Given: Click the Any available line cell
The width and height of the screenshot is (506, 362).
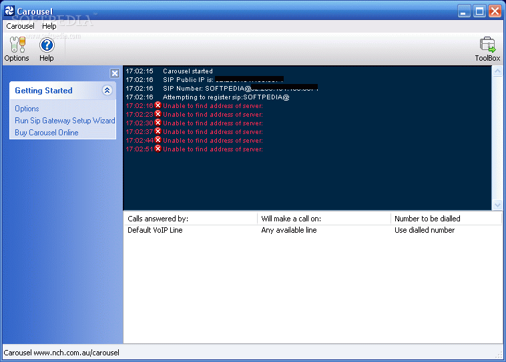Looking at the screenshot, I should click(x=289, y=230).
